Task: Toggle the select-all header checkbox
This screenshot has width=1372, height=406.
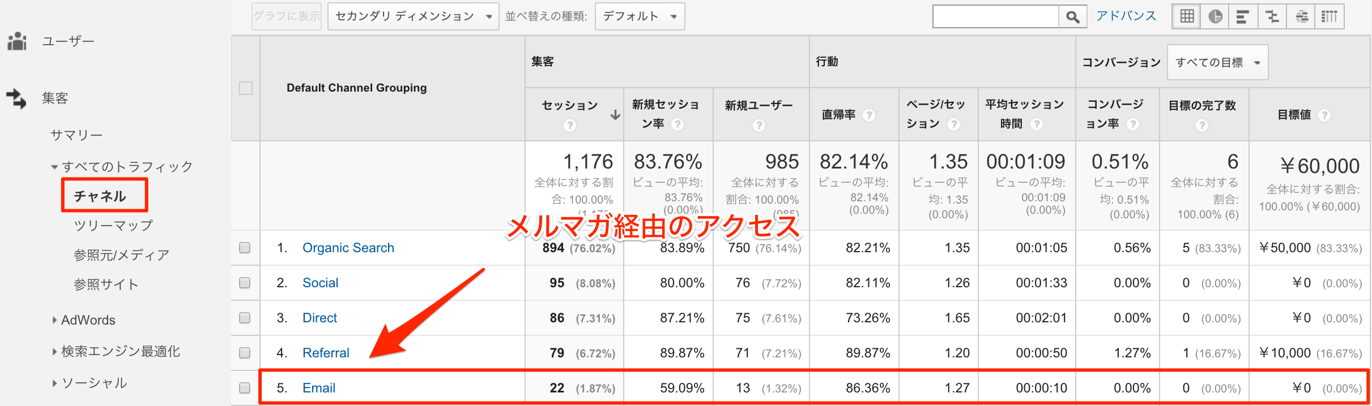Action: point(246,88)
